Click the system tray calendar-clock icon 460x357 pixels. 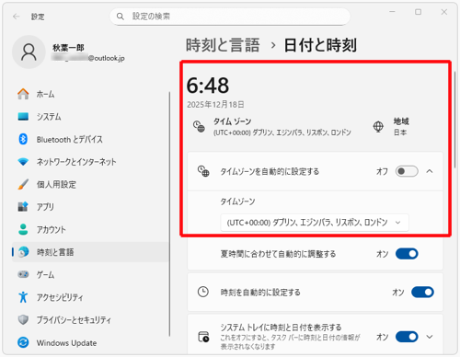pos(203,337)
